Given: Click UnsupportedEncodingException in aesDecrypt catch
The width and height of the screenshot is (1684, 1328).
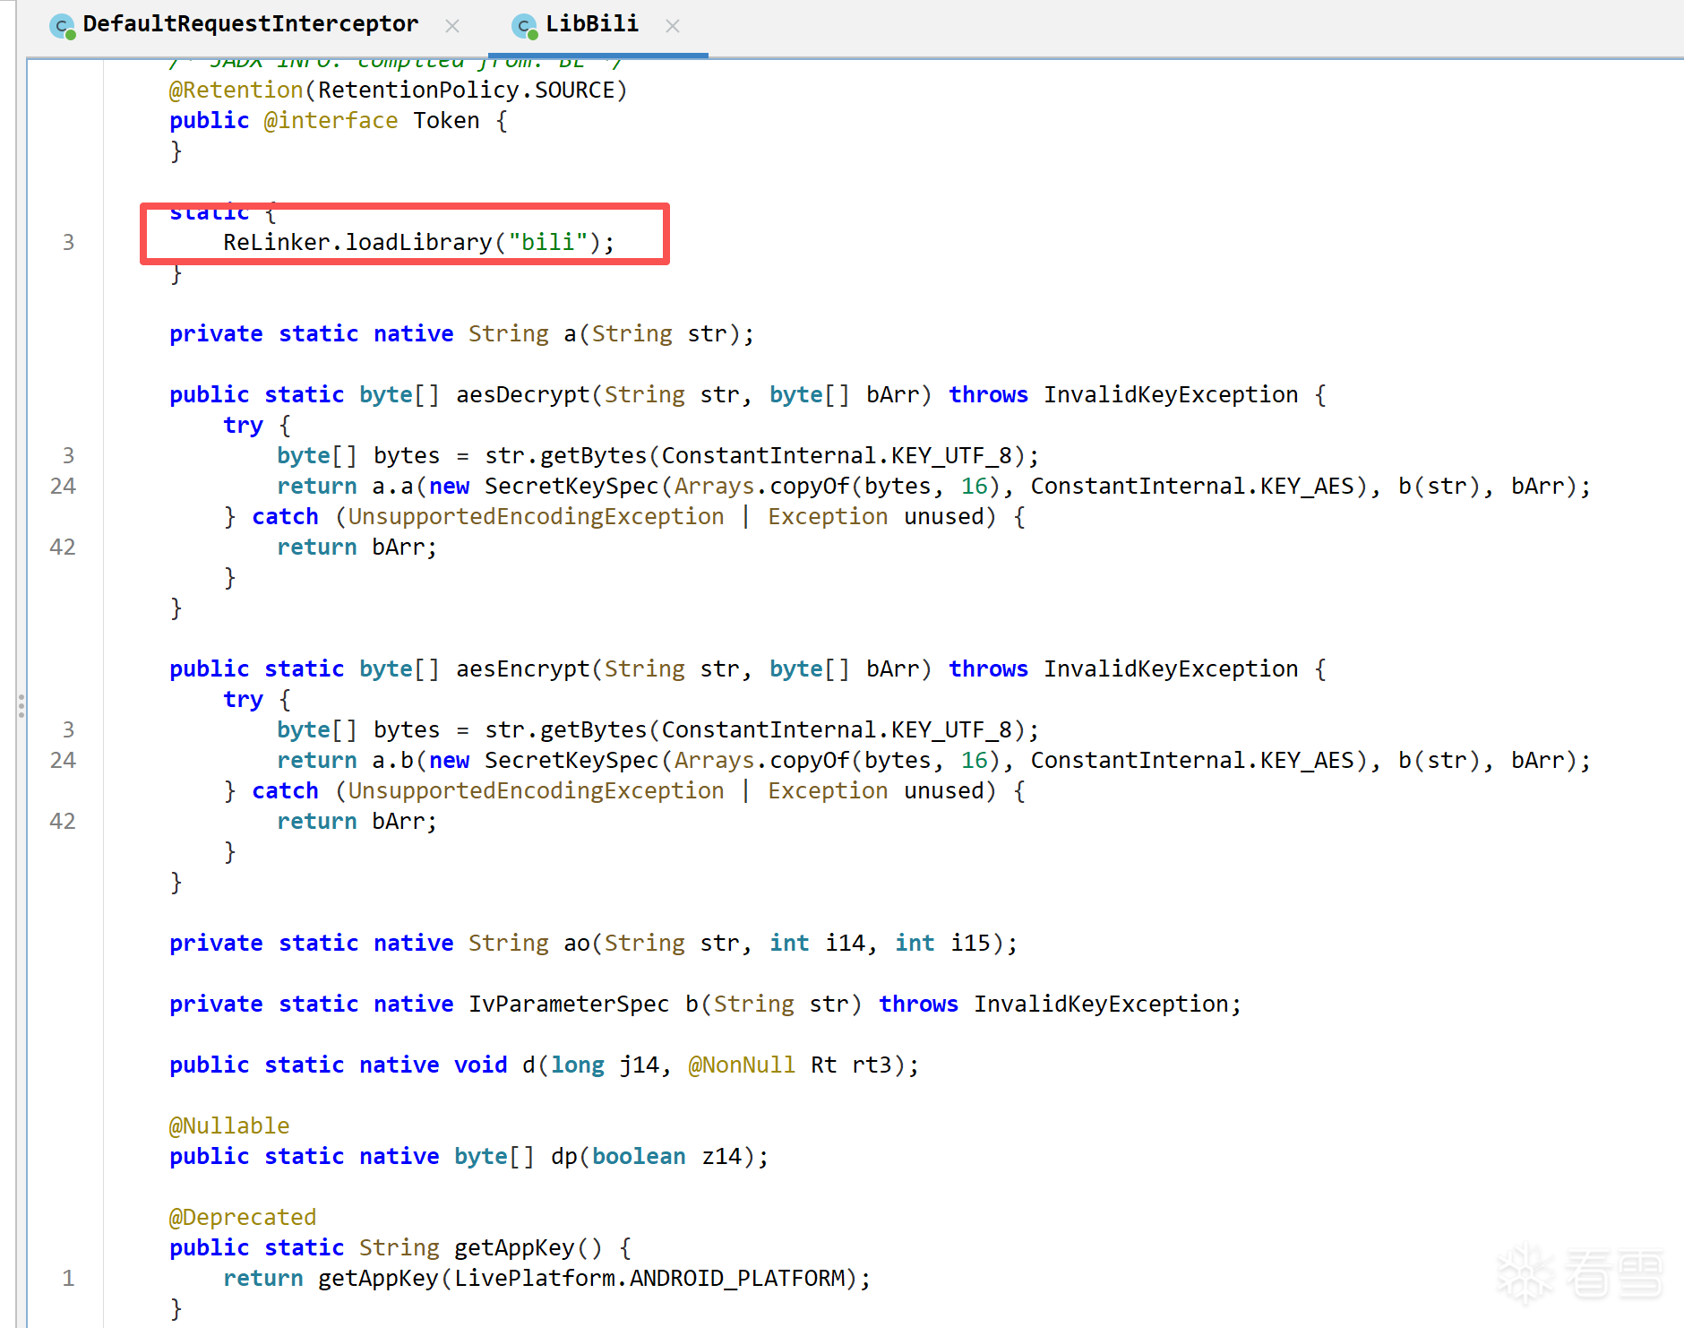Looking at the screenshot, I should 536,517.
